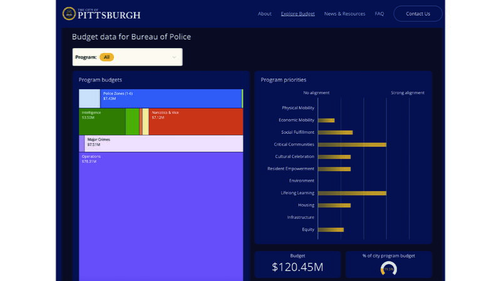This screenshot has height=281, width=501.
Task: Click the Equity priority bar
Action: tap(331, 230)
